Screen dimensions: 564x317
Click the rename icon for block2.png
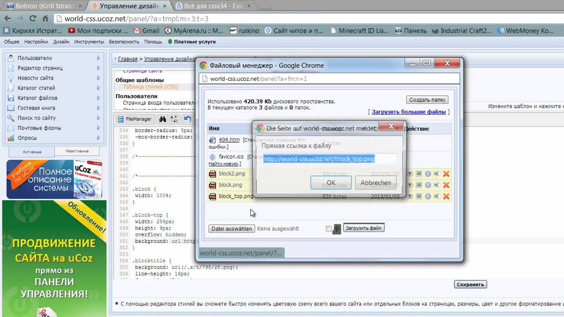tap(436, 173)
